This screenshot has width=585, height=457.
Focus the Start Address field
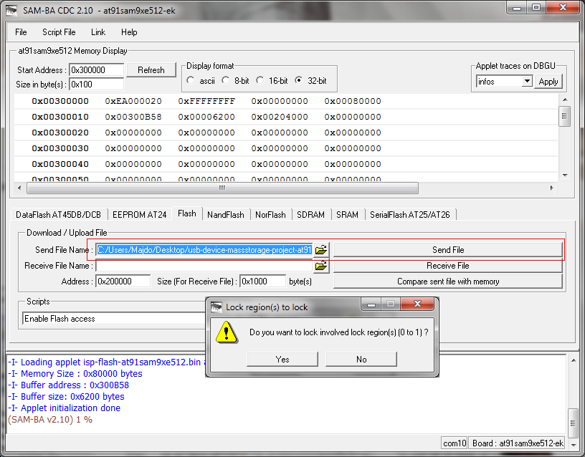tap(96, 69)
